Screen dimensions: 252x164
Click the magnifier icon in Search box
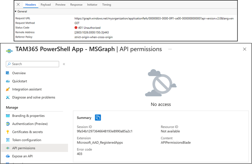click(9, 64)
